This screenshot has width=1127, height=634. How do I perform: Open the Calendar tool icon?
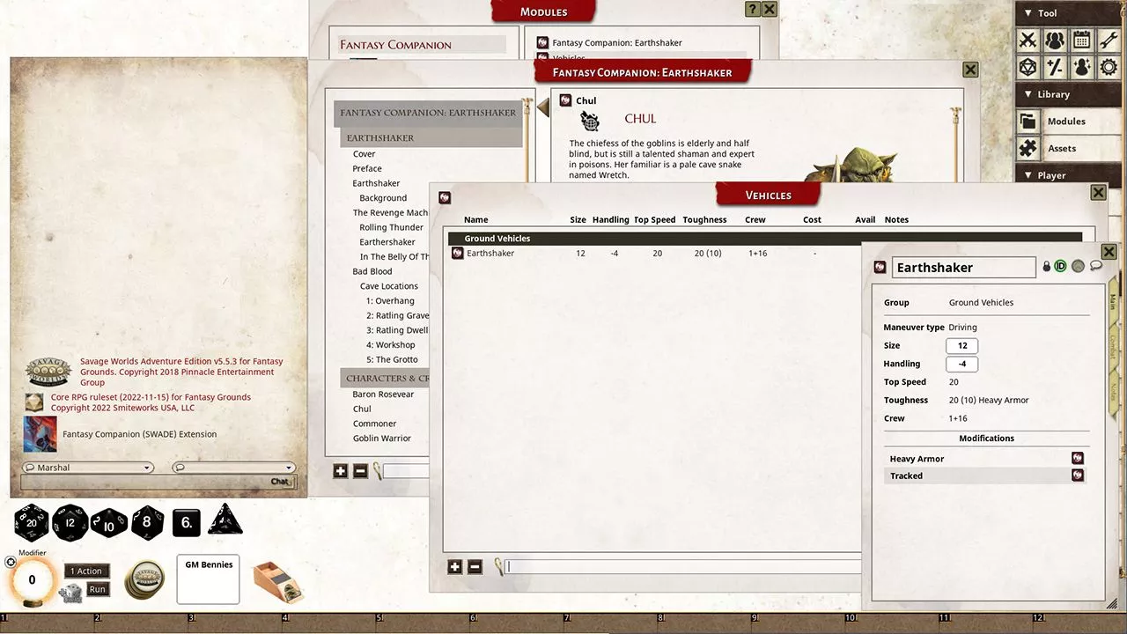point(1082,40)
